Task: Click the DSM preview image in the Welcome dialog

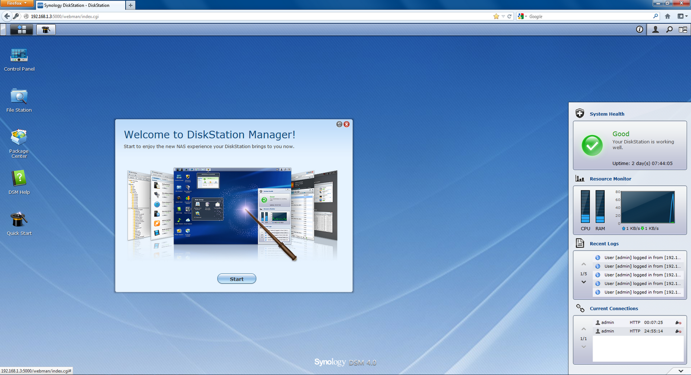Action: tap(232, 214)
